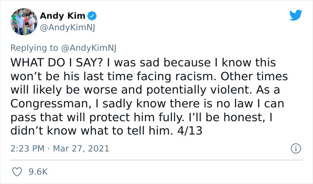Click the didn't know what to tell him line
The height and width of the screenshot is (184, 313).
click(92, 131)
